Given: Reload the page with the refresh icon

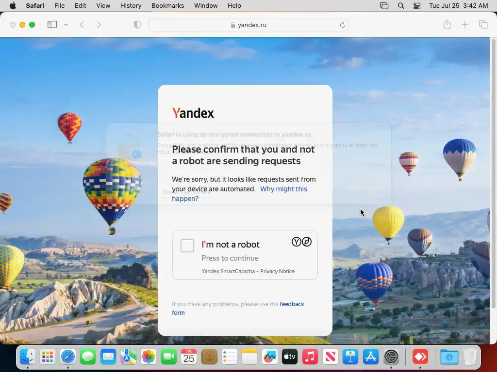Looking at the screenshot, I should pyautogui.click(x=342, y=25).
